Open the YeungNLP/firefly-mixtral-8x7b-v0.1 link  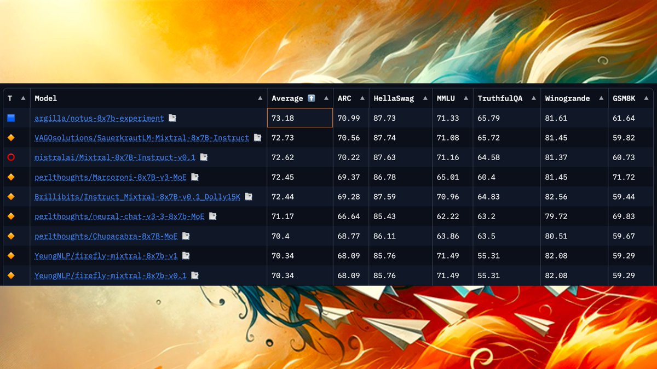pos(111,276)
